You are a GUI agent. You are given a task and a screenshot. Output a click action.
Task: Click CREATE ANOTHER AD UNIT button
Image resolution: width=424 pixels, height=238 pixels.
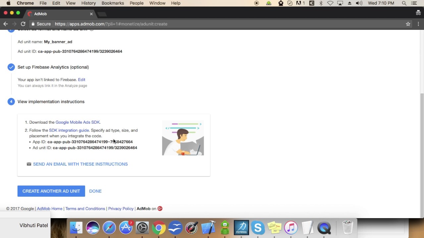coord(51,191)
